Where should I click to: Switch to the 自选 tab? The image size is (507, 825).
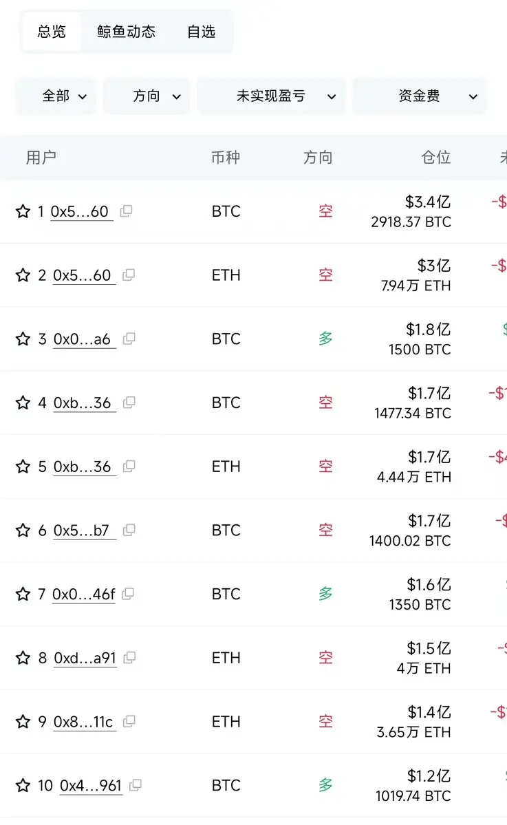202,32
